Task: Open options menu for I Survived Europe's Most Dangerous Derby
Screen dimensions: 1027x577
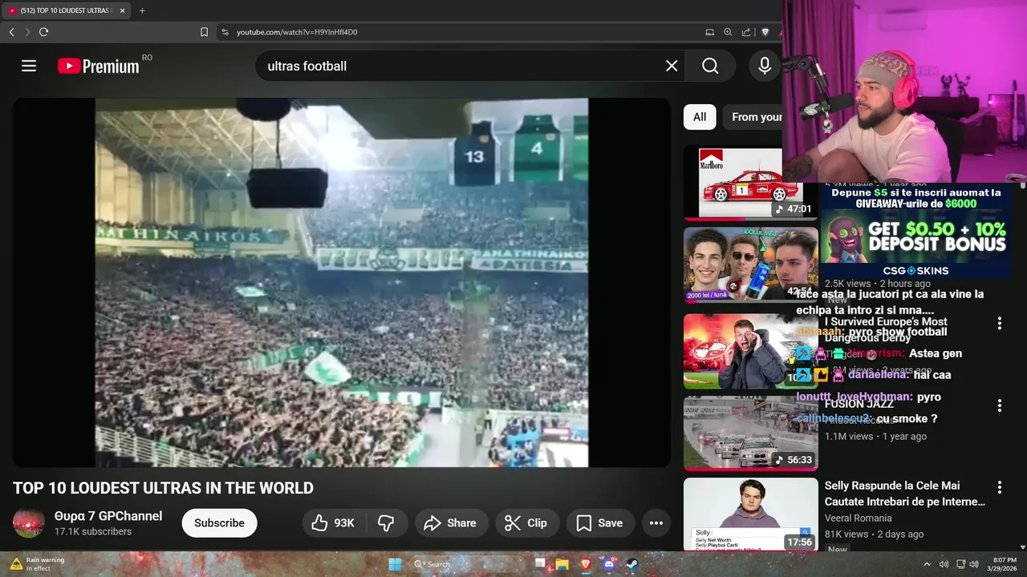Action: click(1000, 324)
